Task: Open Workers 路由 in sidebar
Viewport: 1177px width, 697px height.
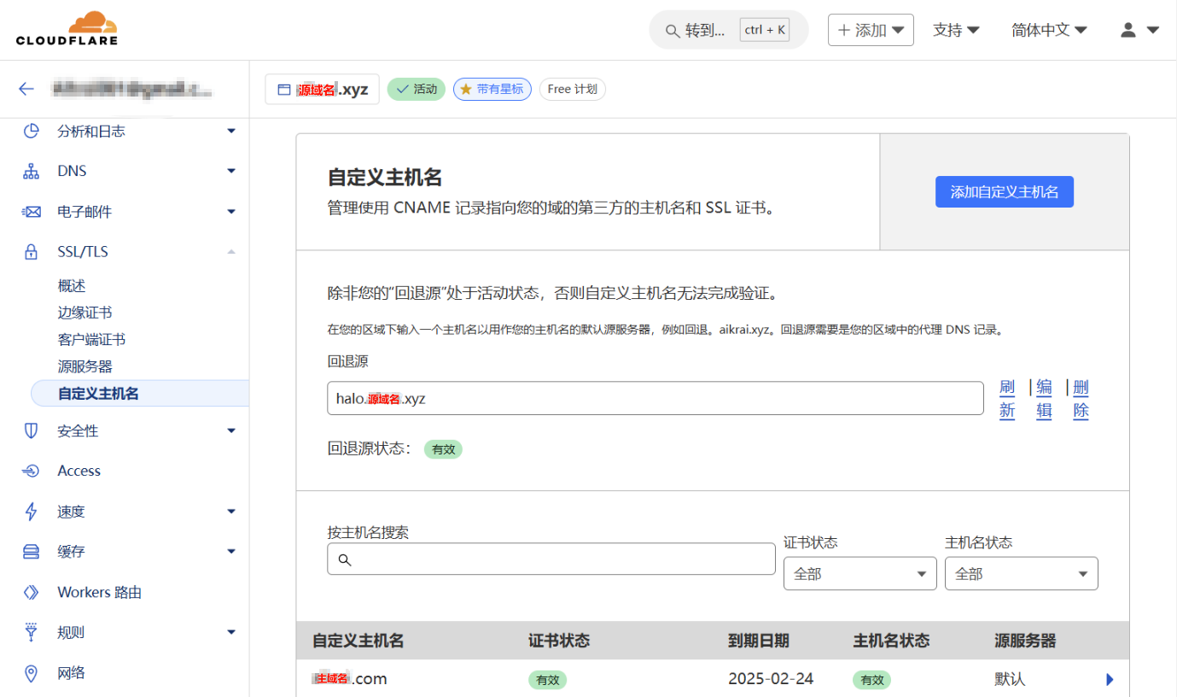Action: coord(99,592)
